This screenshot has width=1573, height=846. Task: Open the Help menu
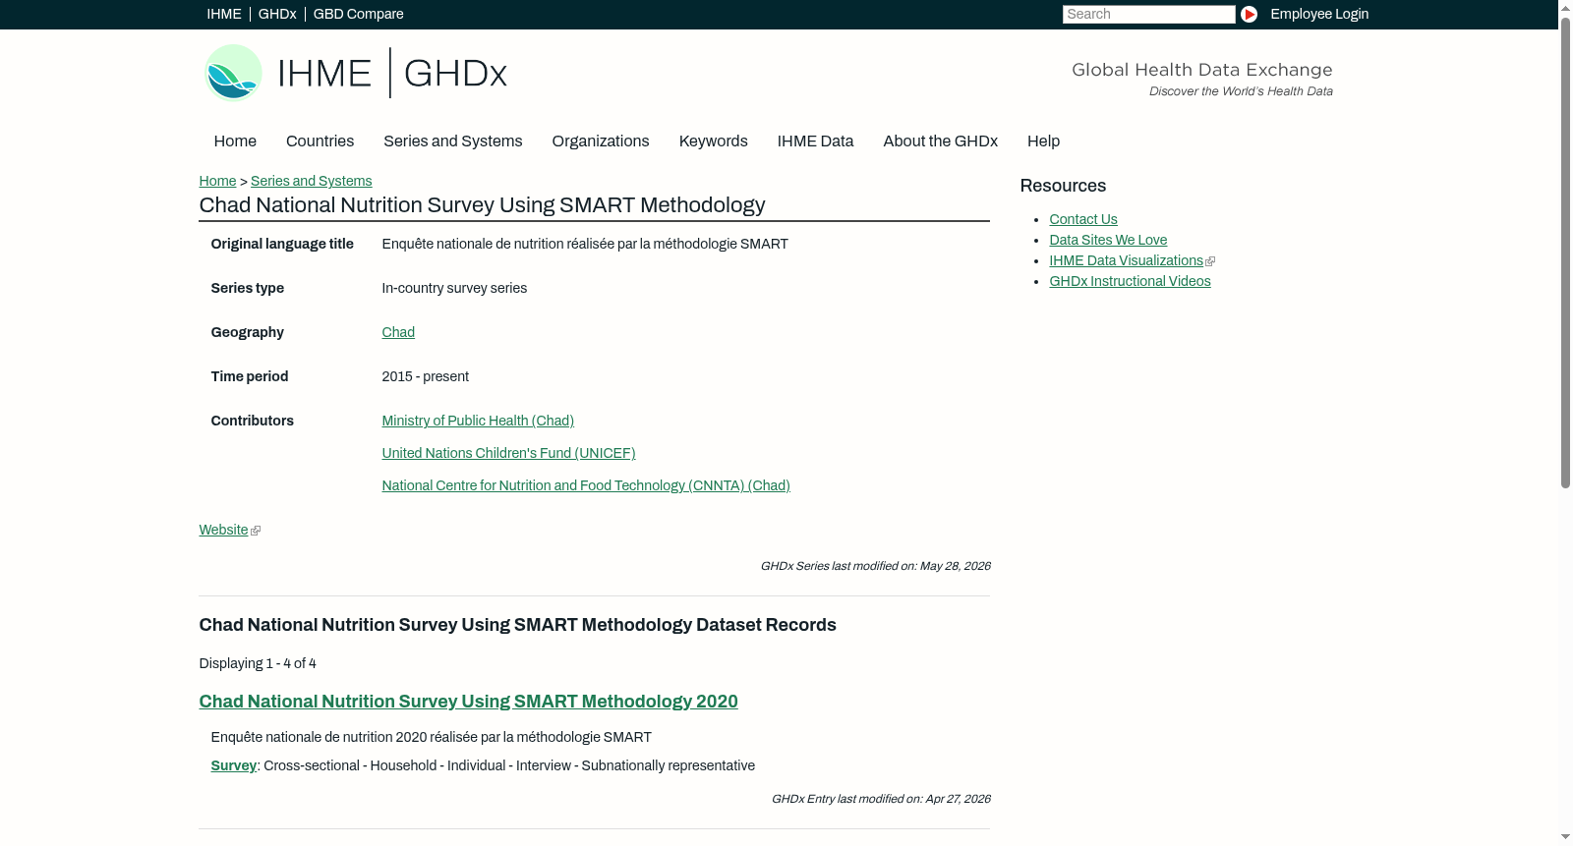[x=1043, y=141]
